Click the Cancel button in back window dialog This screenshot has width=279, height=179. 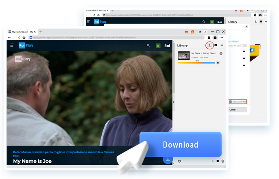(238, 110)
